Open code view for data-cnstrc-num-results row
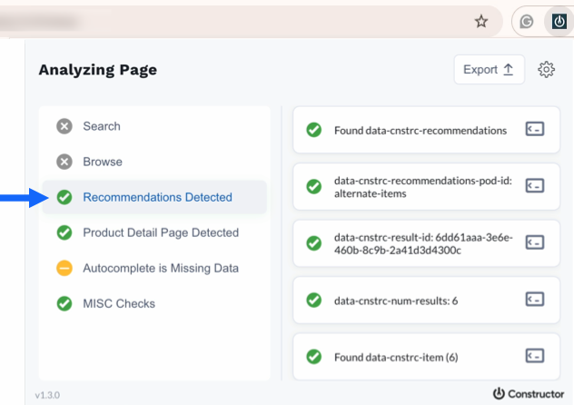 coord(534,300)
